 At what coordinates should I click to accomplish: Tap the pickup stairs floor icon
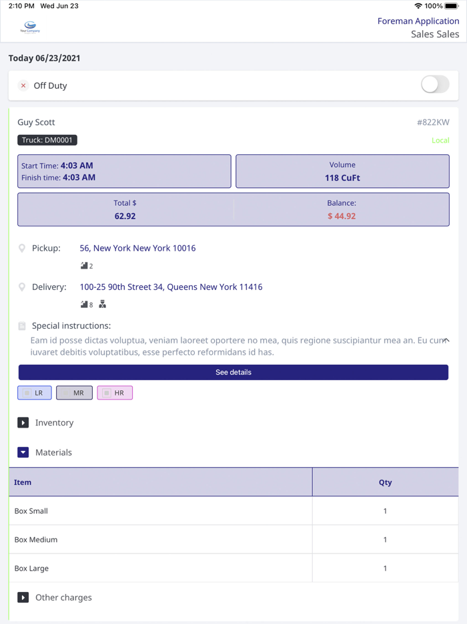point(84,266)
